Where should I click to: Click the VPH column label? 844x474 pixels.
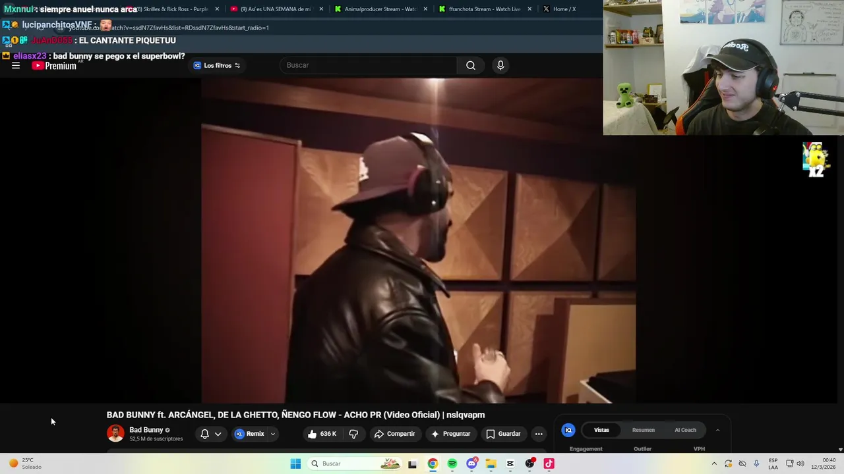point(699,449)
